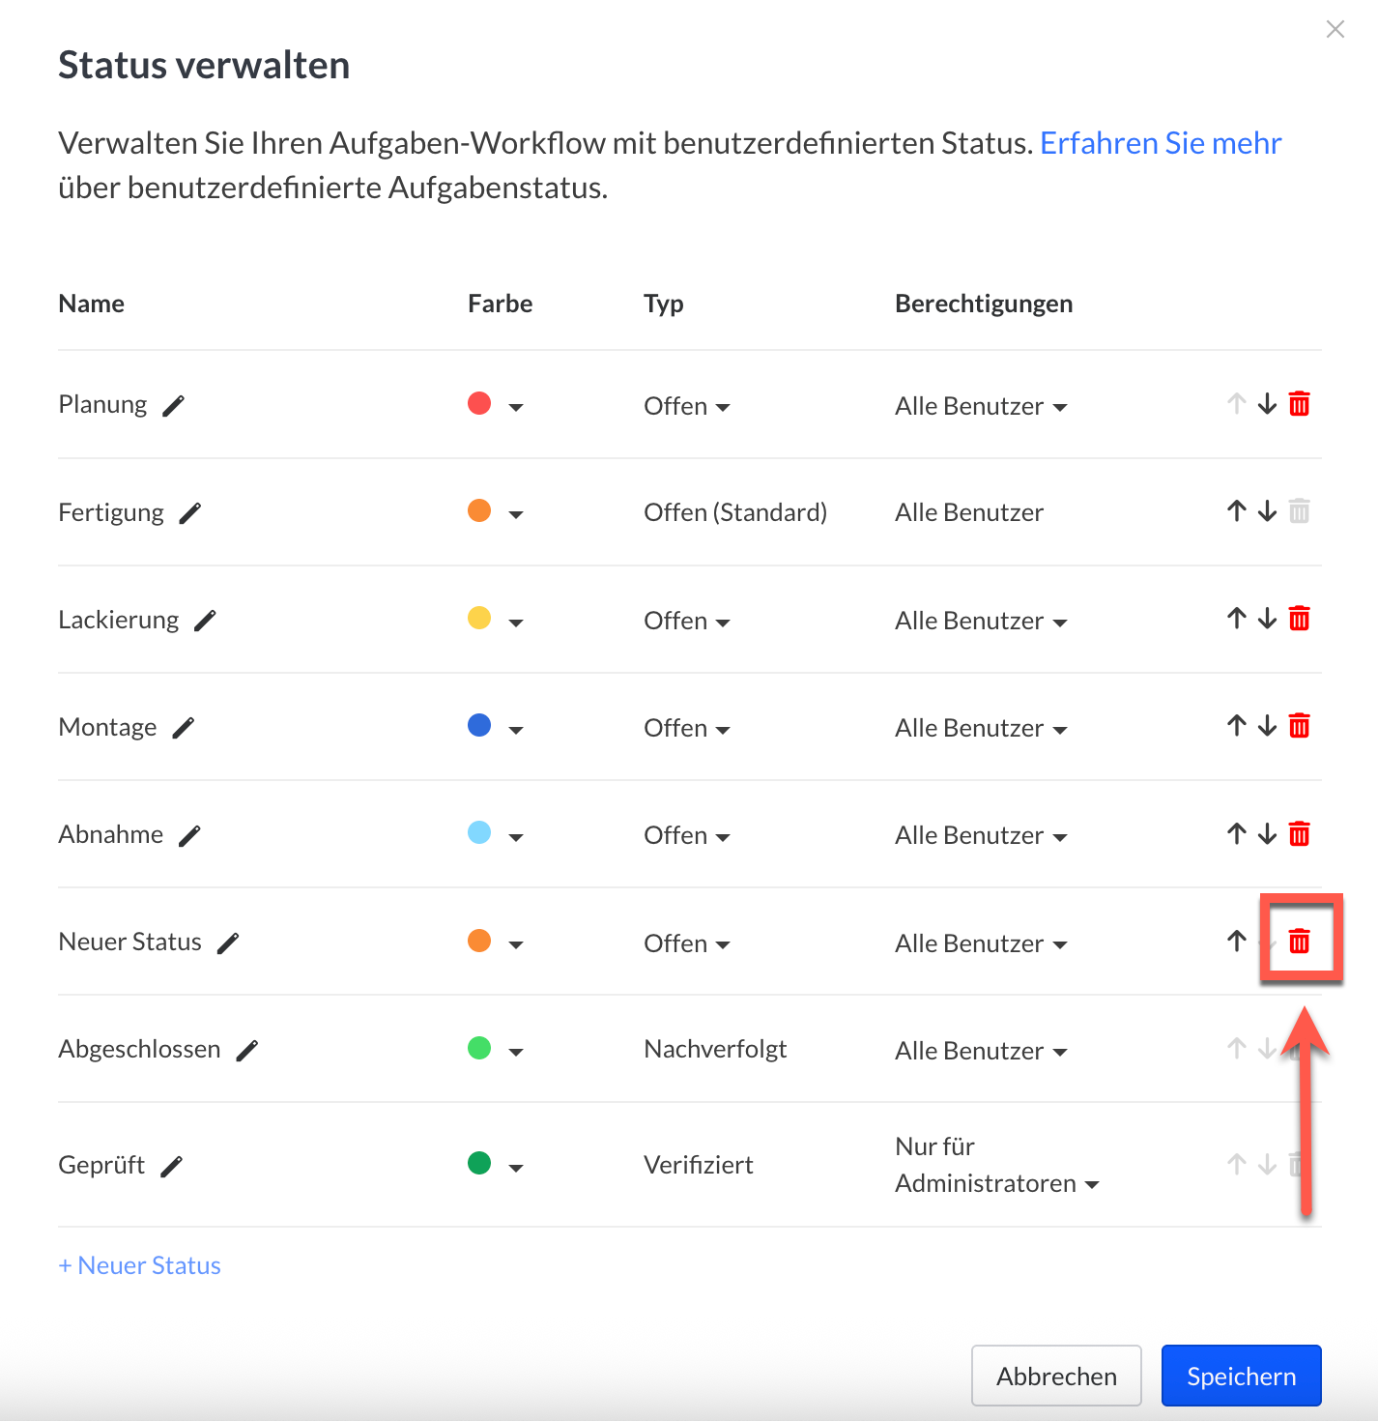The height and width of the screenshot is (1421, 1378).
Task: Click trash icon for Abnahme status
Action: 1299,834
